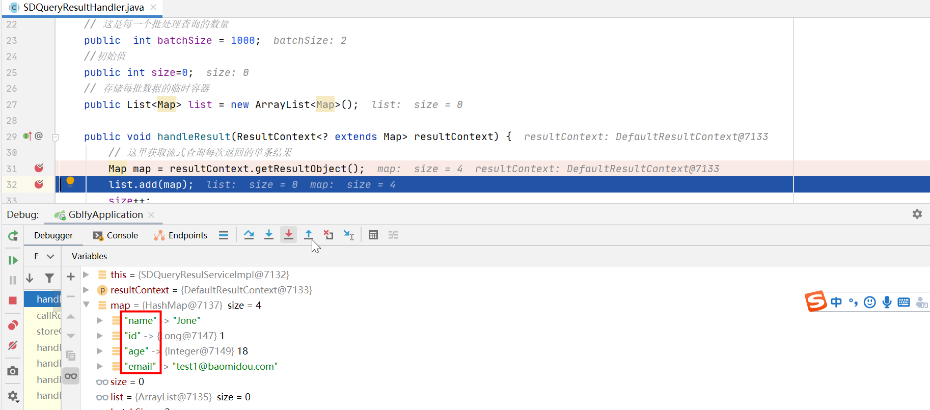Screen dimensions: 930x410
Task: Rerun GblfyApplication with the rerun icon
Action: [13, 236]
